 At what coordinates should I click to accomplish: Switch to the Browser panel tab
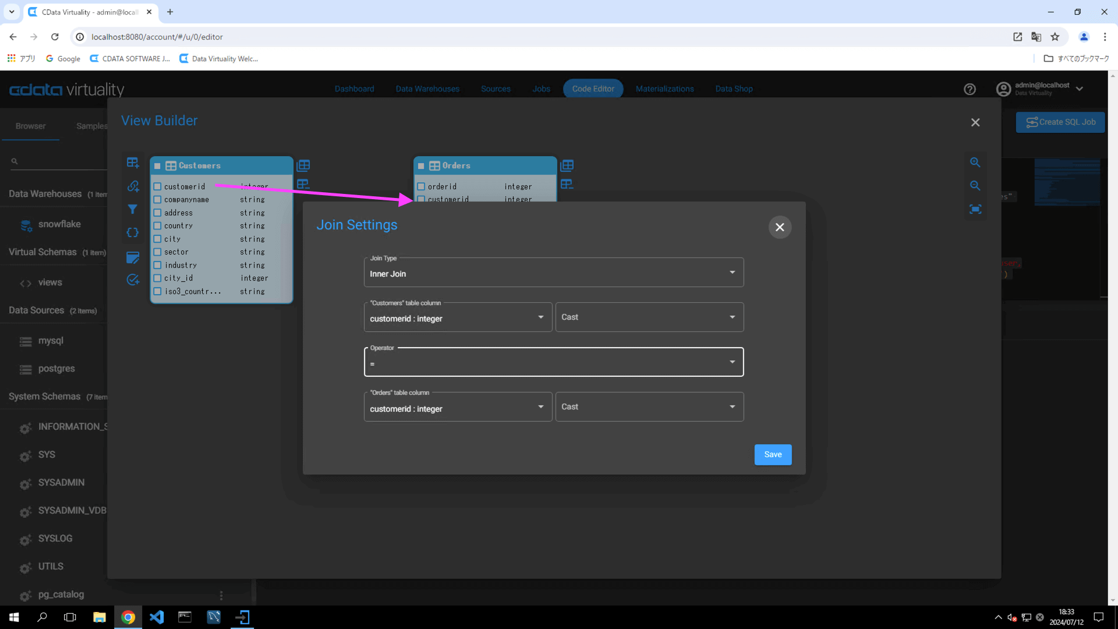click(x=30, y=126)
